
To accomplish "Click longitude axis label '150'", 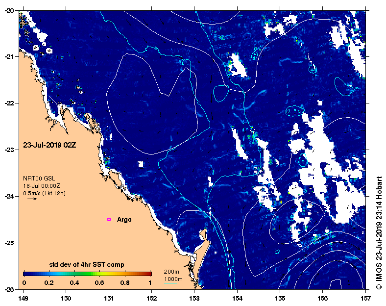I will (x=66, y=298).
